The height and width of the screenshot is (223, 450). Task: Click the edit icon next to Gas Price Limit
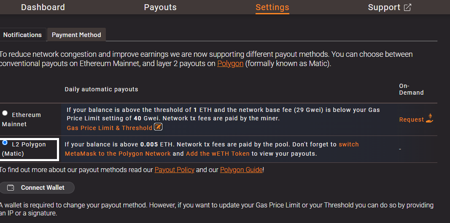tap(158, 127)
